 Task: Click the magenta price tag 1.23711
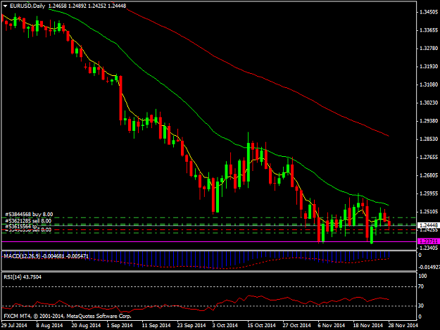coord(428,241)
